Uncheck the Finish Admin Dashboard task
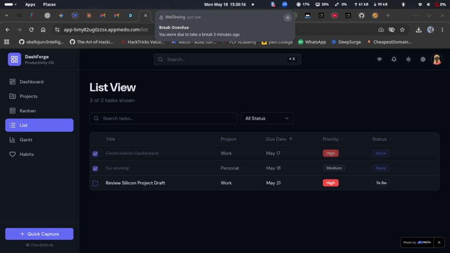Viewport: 450px width, 253px height. (95, 154)
